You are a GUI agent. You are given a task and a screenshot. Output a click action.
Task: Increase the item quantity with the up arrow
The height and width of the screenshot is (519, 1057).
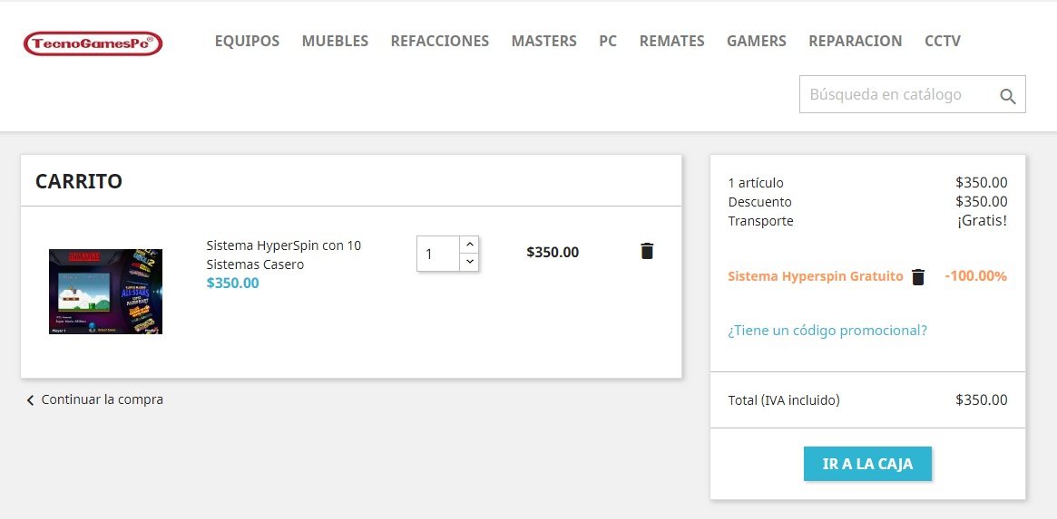click(x=469, y=245)
